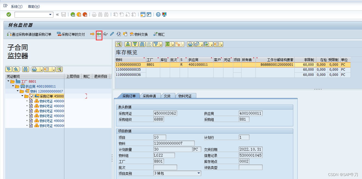Click the Find binoculars in stock toolbar

[x=142, y=44]
